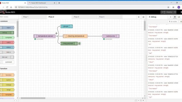Click the browser address bar URL

click(33, 7)
